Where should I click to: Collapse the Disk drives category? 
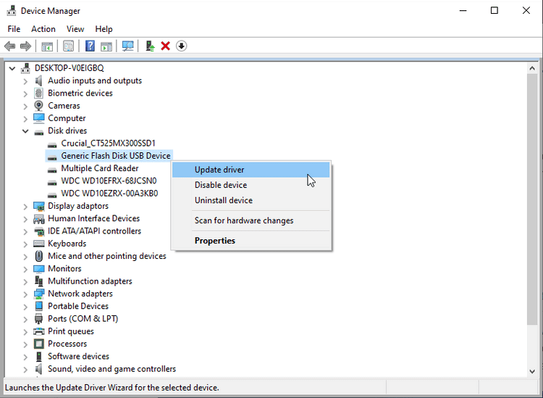click(25, 131)
